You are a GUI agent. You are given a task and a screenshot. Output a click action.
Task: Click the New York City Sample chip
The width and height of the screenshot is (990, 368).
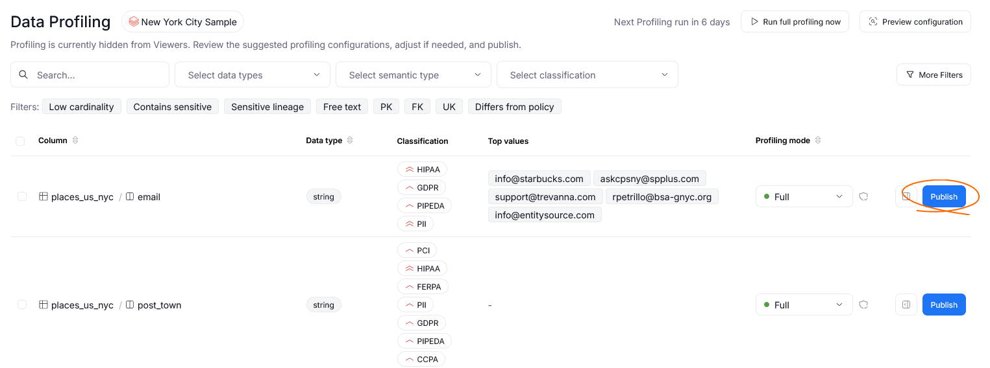coord(183,21)
